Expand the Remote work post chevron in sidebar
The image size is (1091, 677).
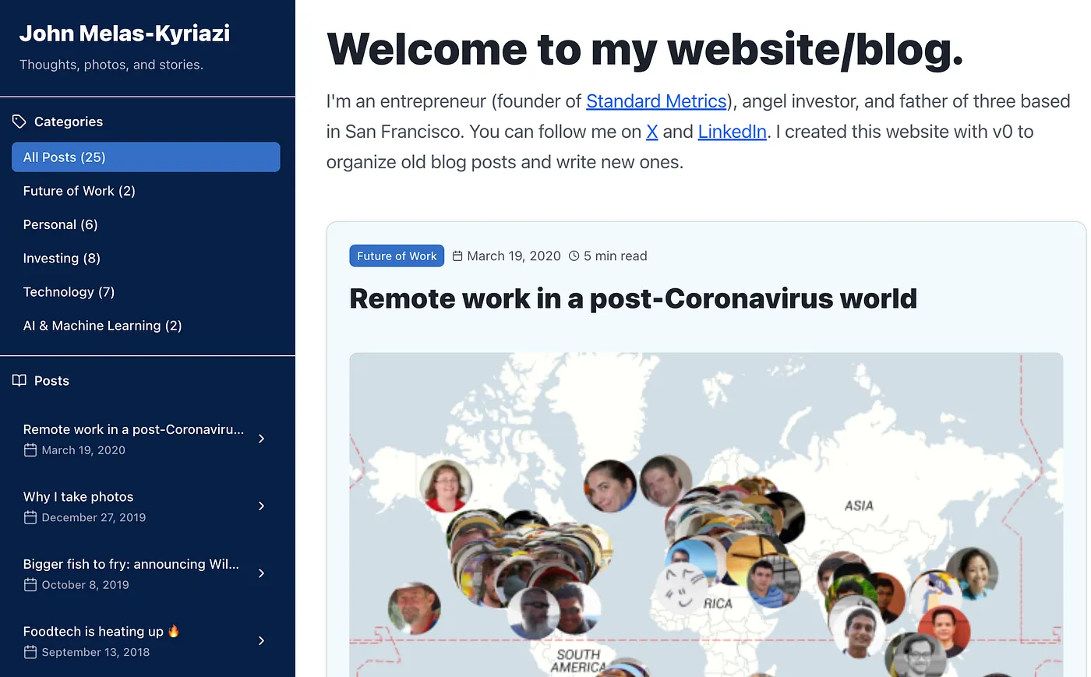pos(261,439)
